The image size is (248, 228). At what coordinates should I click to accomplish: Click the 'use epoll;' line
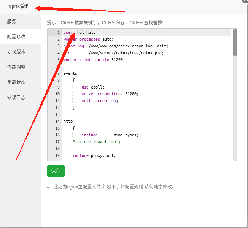click(93, 87)
